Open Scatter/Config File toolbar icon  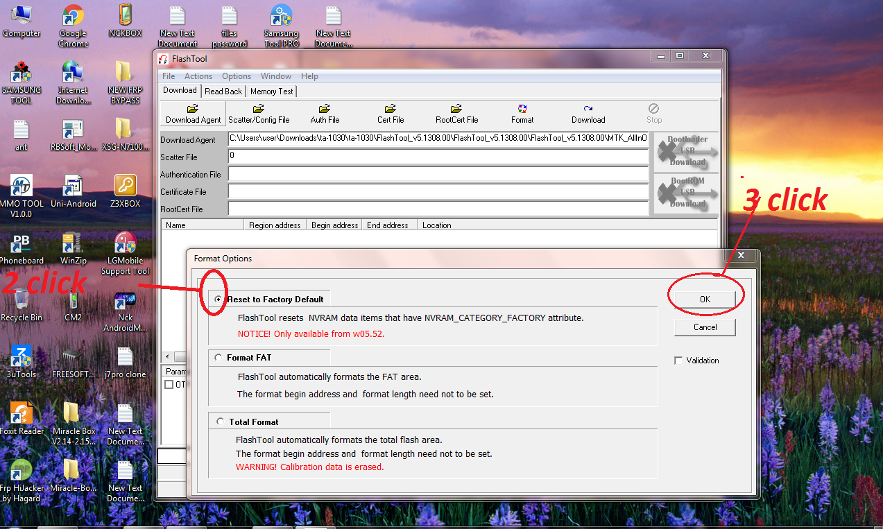(259, 109)
